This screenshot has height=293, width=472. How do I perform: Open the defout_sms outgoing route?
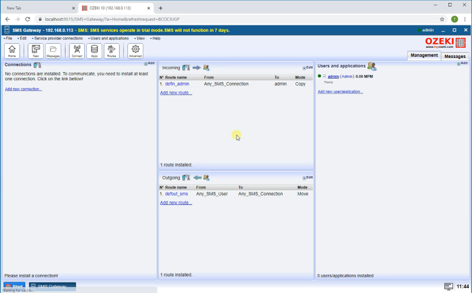(176, 194)
